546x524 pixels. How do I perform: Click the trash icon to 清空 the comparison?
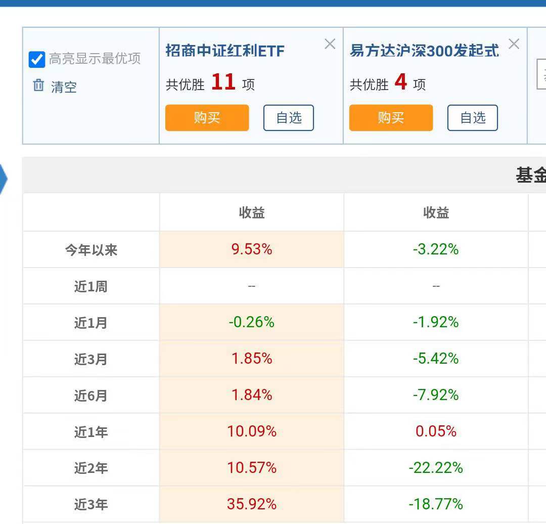coord(38,86)
